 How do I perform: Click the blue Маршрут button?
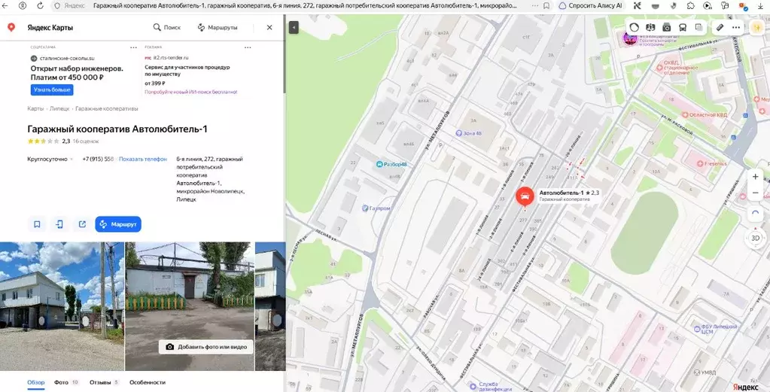point(118,224)
